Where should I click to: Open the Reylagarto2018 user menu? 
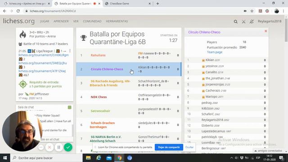(270, 21)
